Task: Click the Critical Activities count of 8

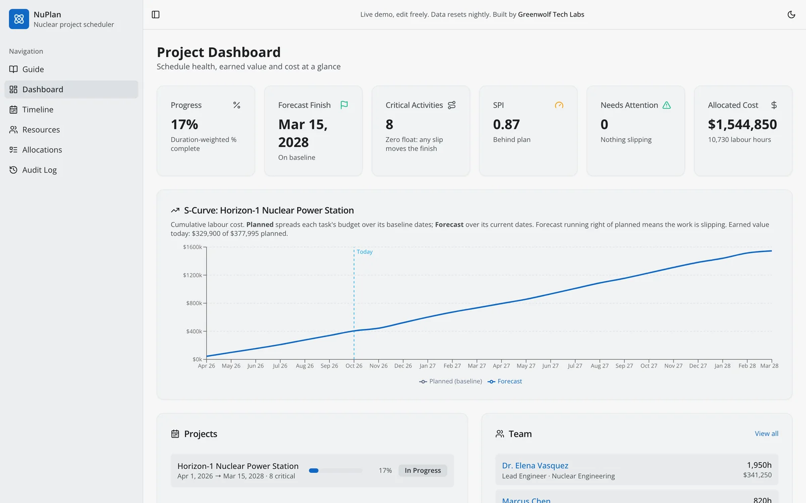Action: coord(389,124)
